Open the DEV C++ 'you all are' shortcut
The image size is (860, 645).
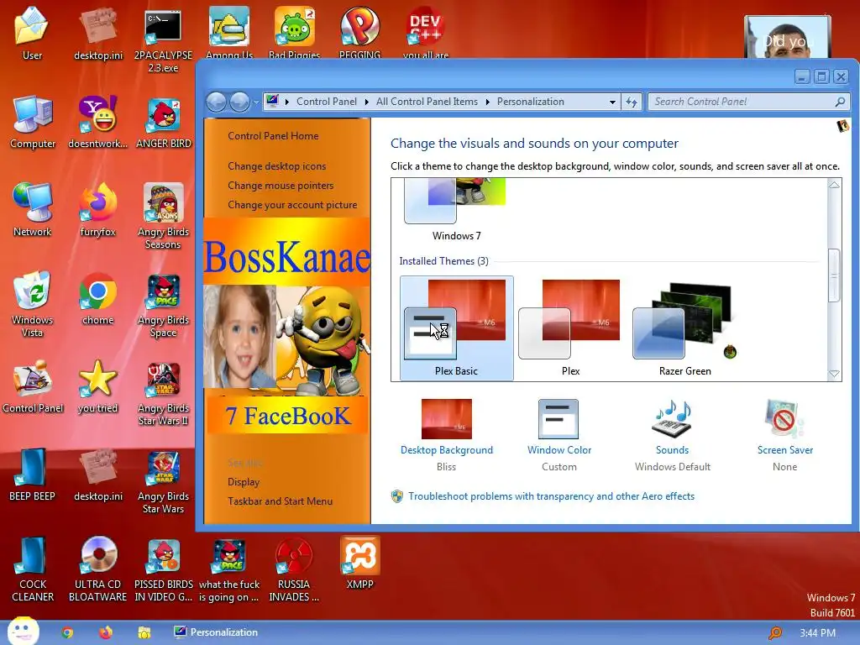click(425, 32)
